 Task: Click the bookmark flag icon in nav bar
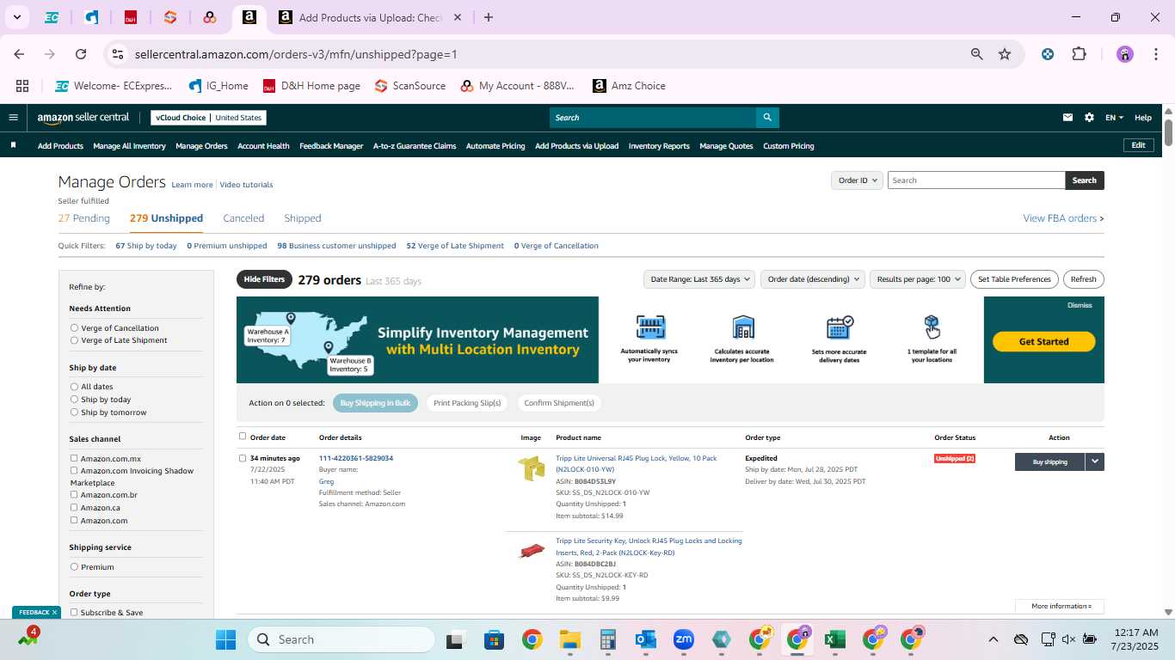pos(13,145)
